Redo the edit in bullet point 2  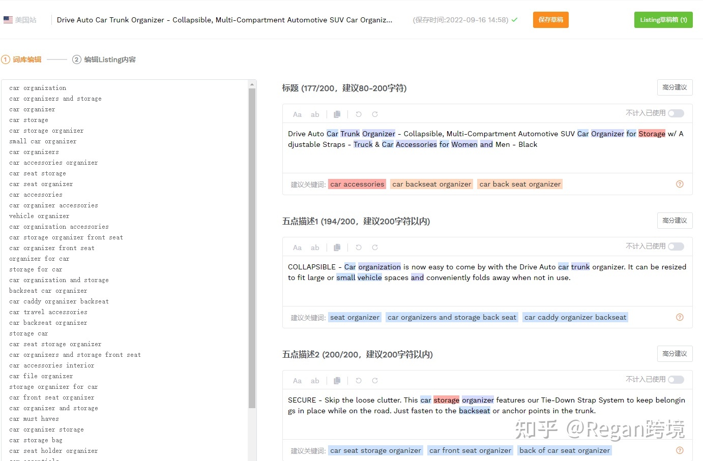click(x=375, y=381)
